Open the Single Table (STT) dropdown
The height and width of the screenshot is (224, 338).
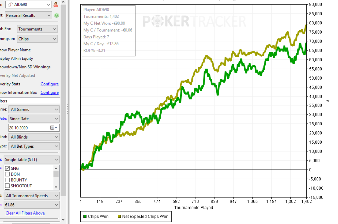click(x=56, y=160)
